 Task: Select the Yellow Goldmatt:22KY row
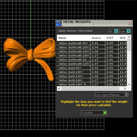[92, 64]
